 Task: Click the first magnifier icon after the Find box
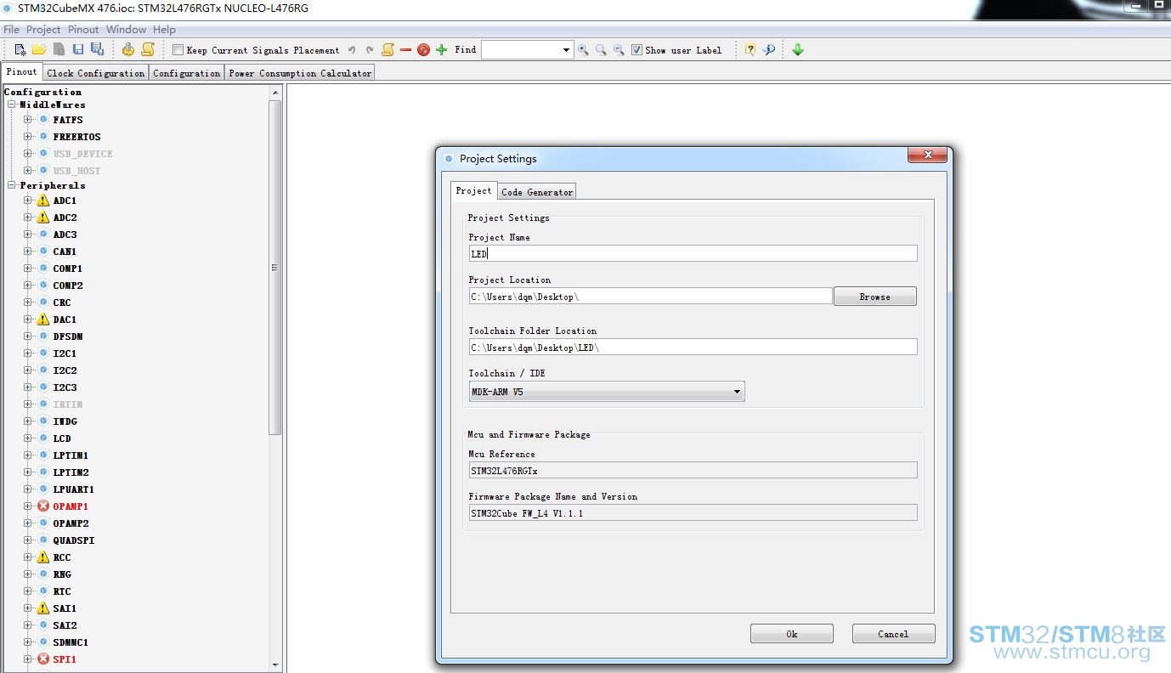(583, 50)
